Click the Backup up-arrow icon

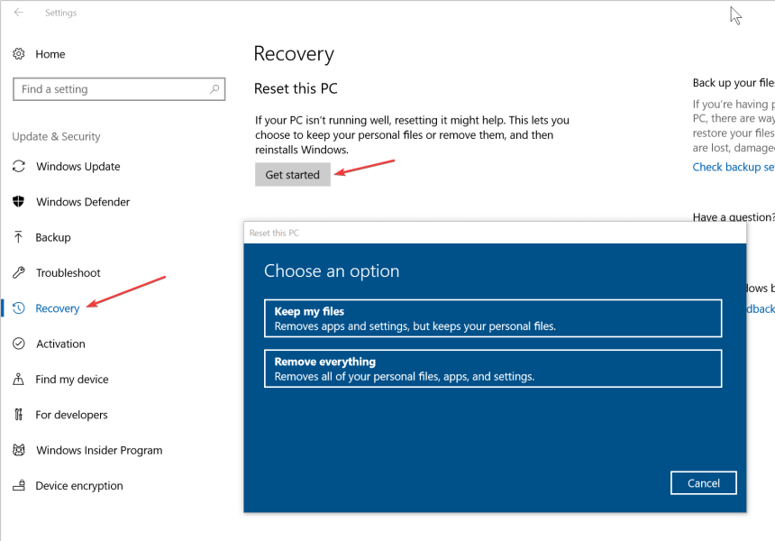(20, 236)
